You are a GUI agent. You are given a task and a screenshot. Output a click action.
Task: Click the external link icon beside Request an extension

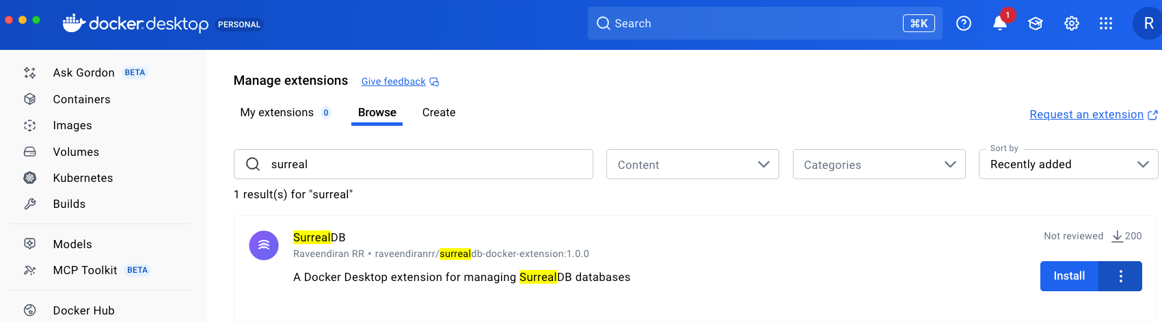pos(1152,115)
